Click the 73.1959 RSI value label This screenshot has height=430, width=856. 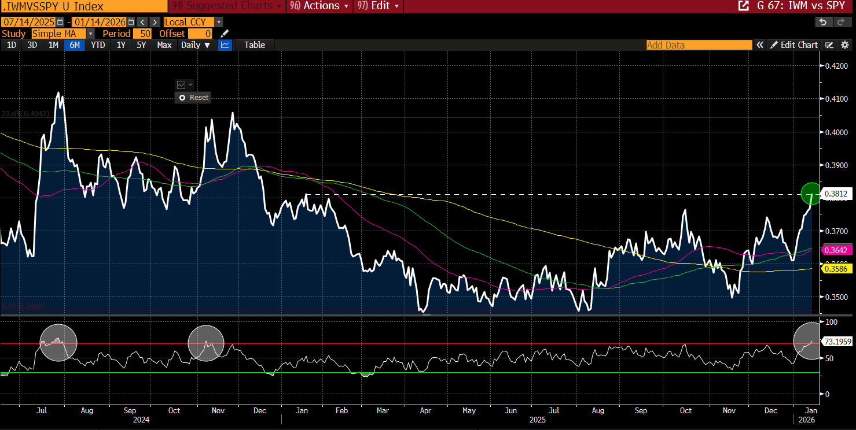click(838, 342)
